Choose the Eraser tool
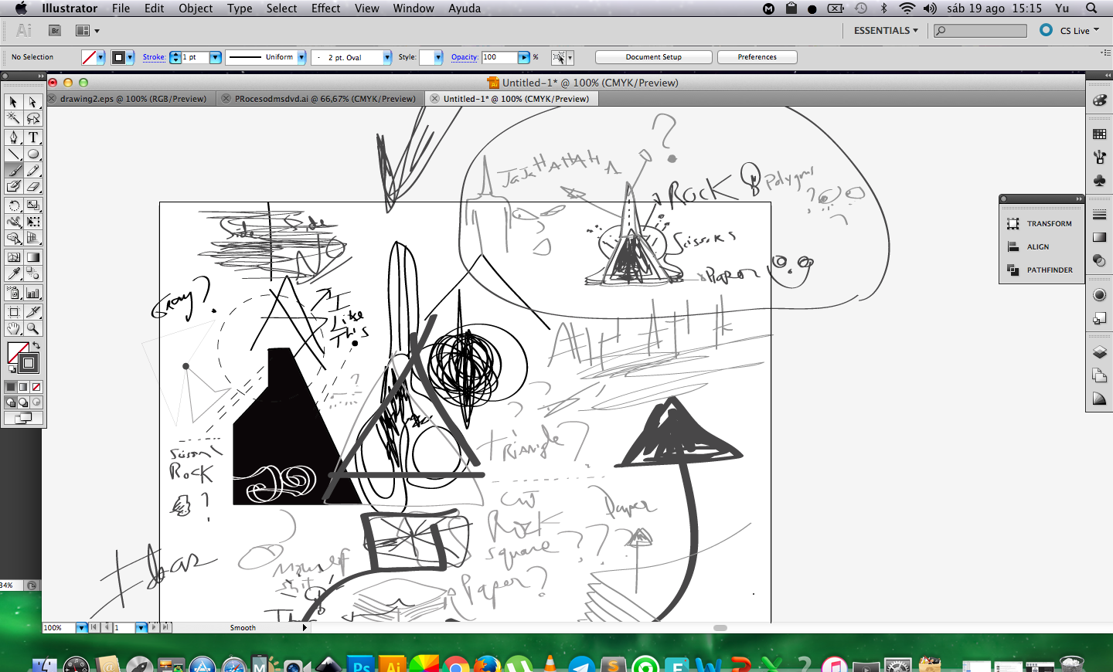Viewport: 1113px width, 672px height. pos(32,186)
